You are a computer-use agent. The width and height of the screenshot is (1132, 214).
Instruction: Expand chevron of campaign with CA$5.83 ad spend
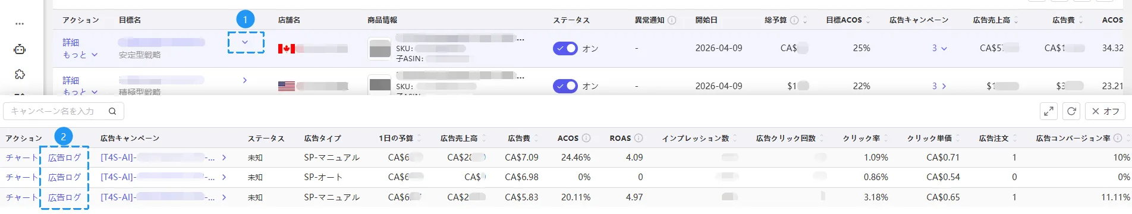[224, 197]
